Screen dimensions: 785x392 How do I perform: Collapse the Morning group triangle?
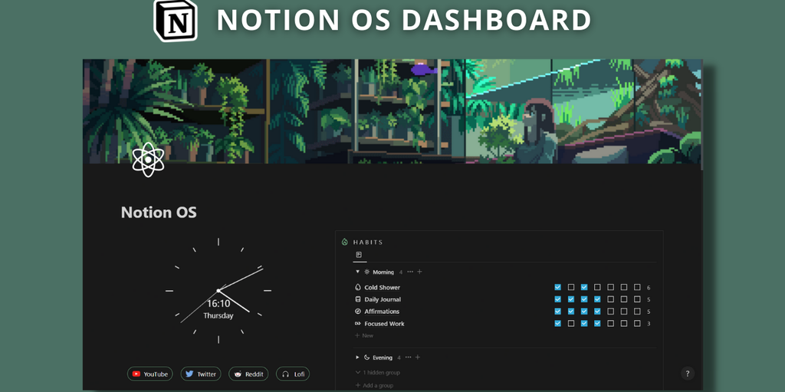pos(357,272)
